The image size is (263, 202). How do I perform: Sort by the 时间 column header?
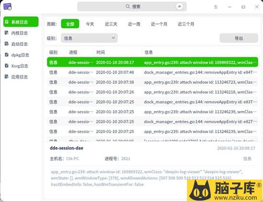pos(100,52)
